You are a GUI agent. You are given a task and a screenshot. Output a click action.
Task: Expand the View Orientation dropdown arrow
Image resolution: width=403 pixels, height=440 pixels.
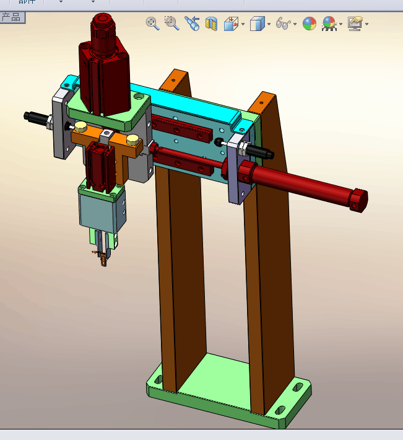(243, 24)
